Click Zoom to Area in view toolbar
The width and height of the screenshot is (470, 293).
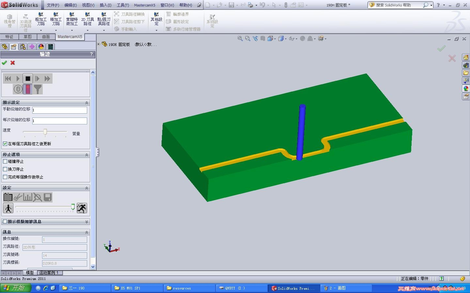(x=248, y=38)
